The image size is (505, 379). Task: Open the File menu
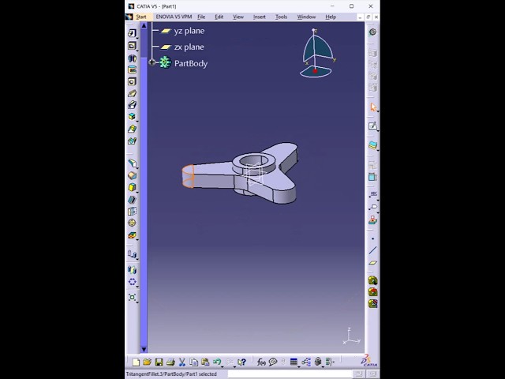tap(201, 17)
